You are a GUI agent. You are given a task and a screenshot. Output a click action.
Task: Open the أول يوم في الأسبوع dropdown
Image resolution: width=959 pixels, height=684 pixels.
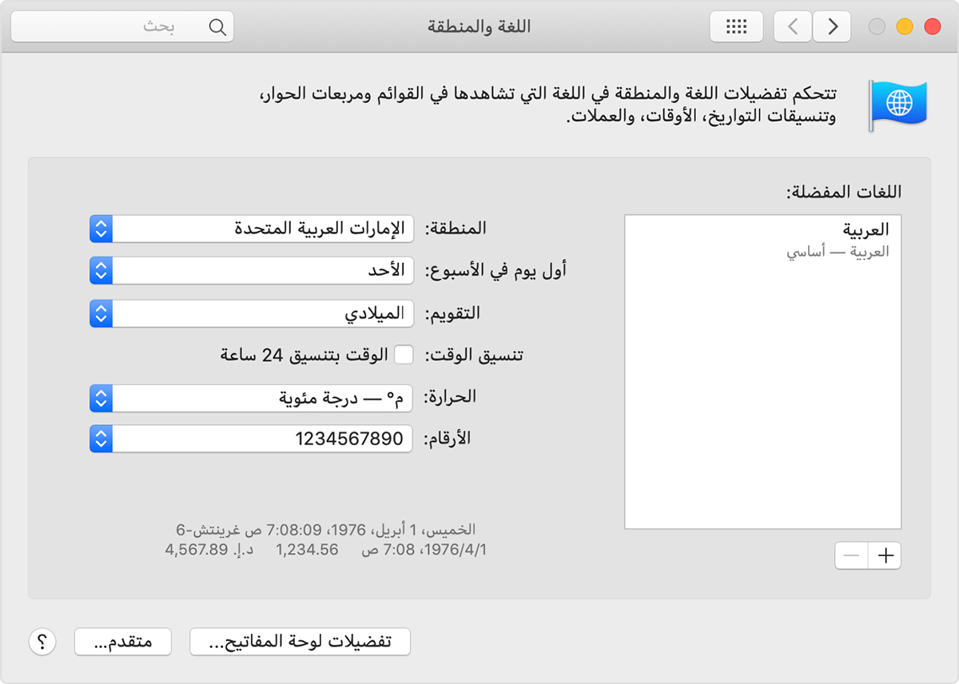click(x=252, y=271)
